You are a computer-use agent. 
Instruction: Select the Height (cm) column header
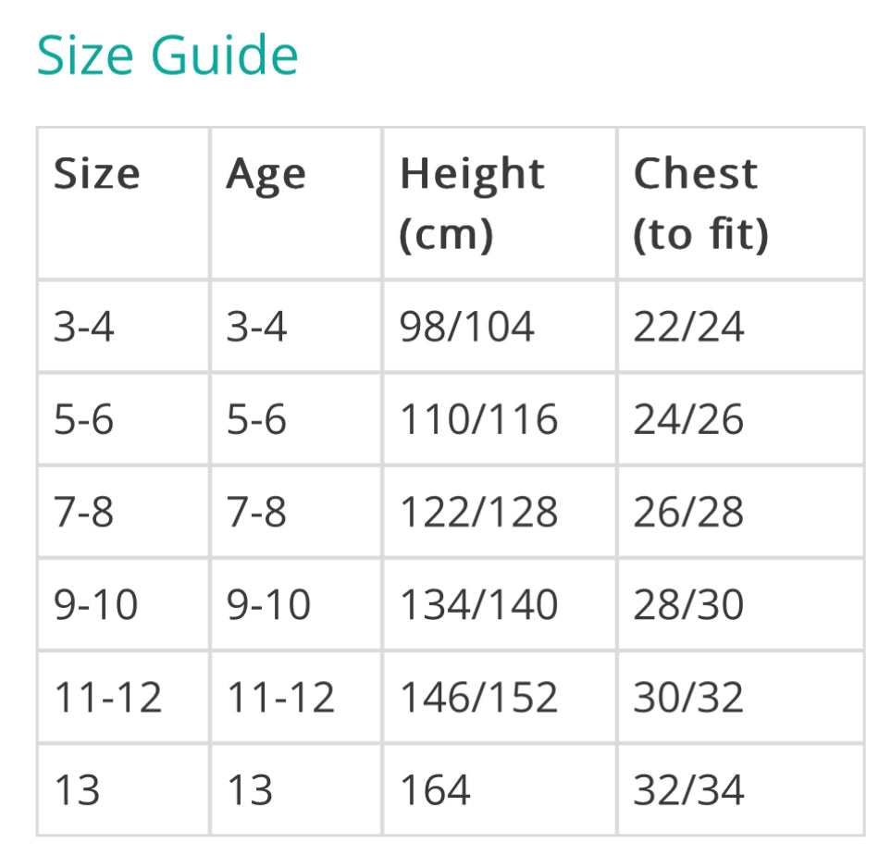click(473, 204)
